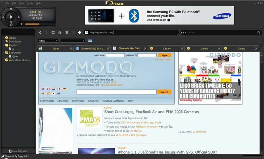
Task: Click the Gizmodo favicon in address bar
Action: (86, 32)
